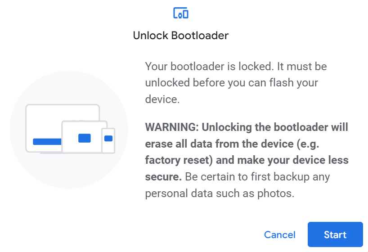Viewport: 368px width, 252px height.
Task: Click the blue rectangle on the tablet
Action: (85, 138)
